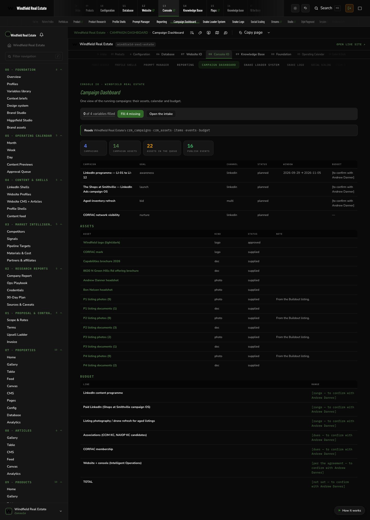Open the Capabilities brochure 2026 asset link

102,261
